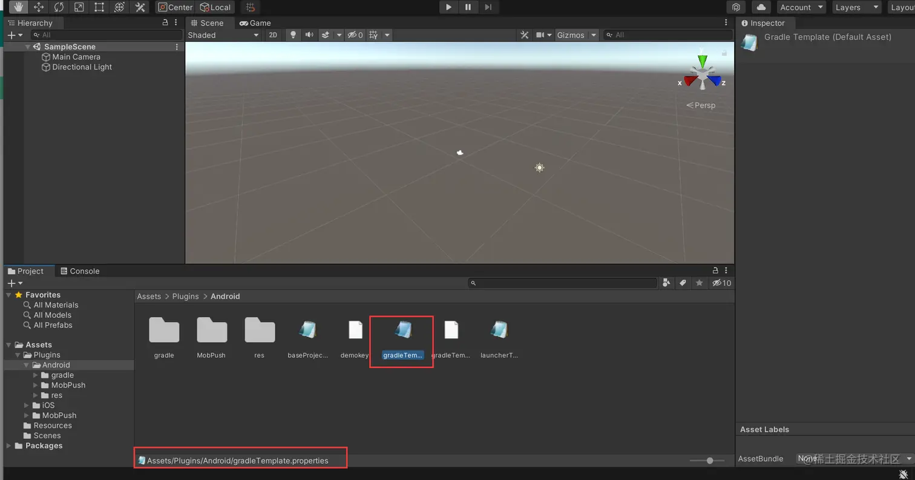Open Scene camera settings icon
Image resolution: width=915 pixels, height=480 pixels.
[541, 35]
